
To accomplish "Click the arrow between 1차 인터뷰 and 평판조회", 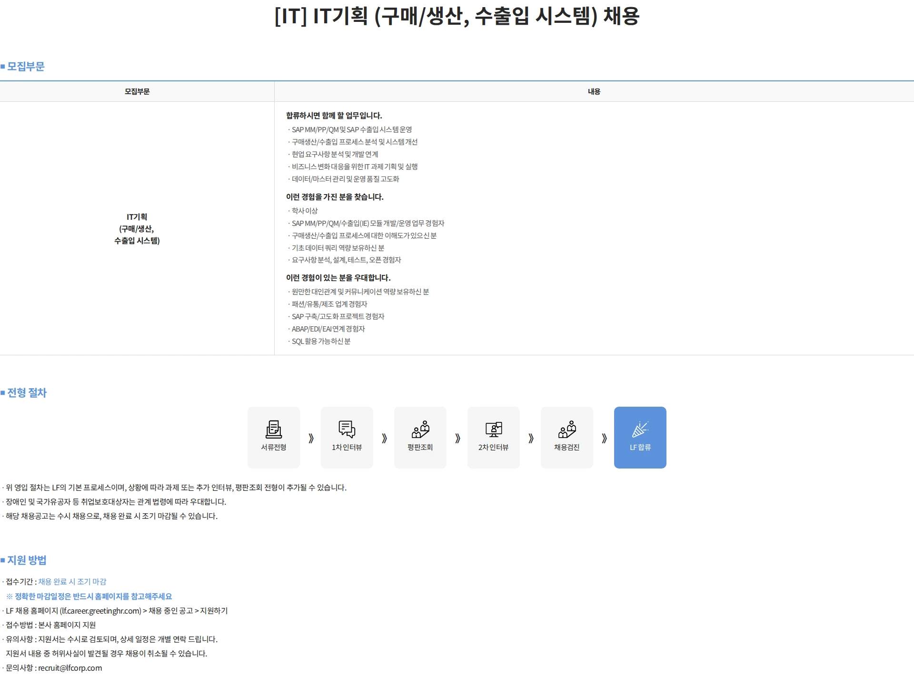I will pyautogui.click(x=384, y=438).
